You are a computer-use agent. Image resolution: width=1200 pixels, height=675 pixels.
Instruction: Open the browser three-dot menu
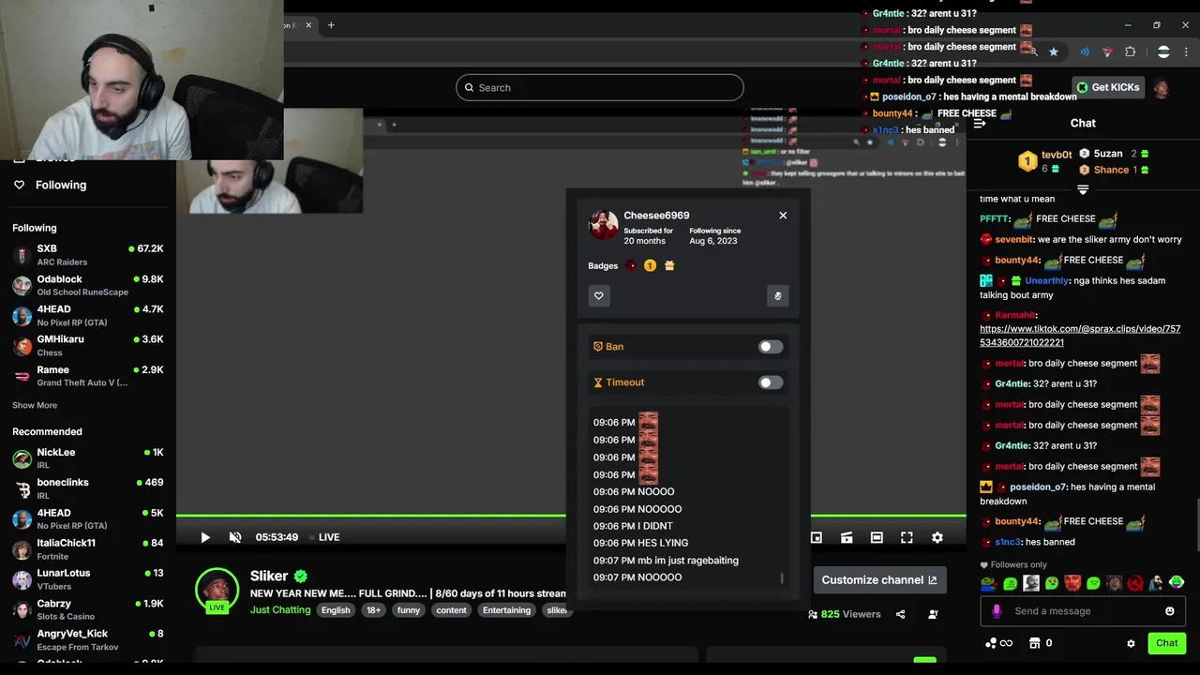click(x=1186, y=52)
